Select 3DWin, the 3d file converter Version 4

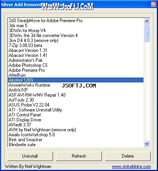(x=76, y=35)
